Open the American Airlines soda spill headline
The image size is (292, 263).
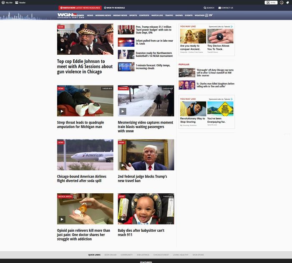tap(82, 179)
